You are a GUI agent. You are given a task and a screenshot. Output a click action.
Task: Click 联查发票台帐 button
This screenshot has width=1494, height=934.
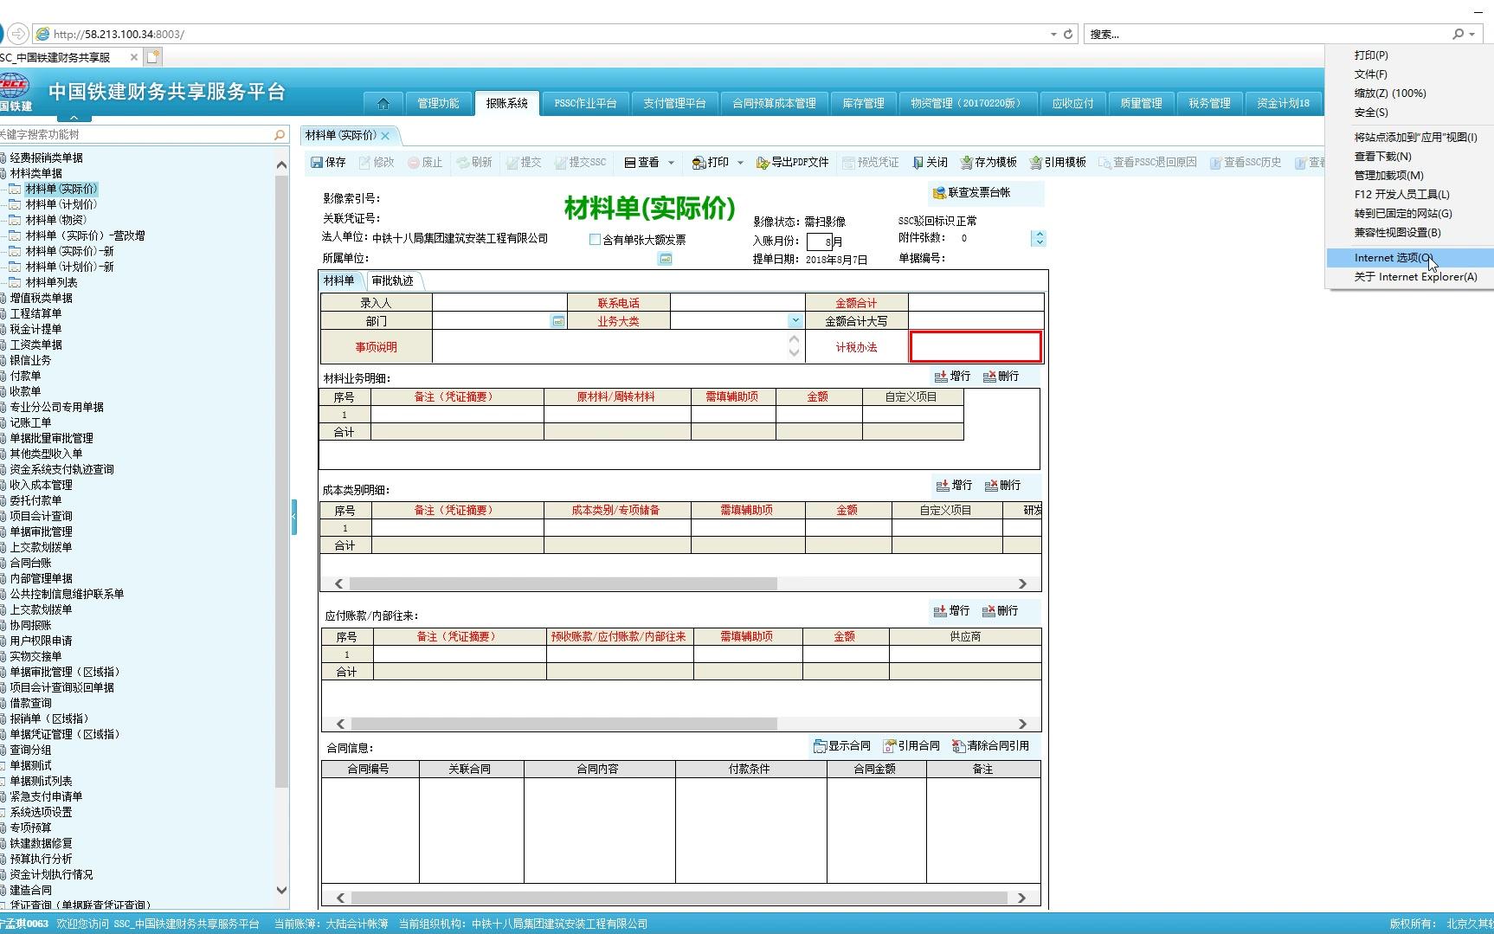(x=971, y=192)
